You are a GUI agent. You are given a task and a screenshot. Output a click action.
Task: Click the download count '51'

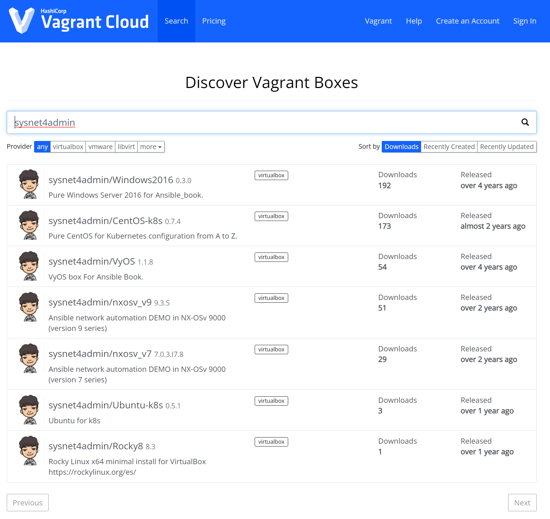coord(382,308)
